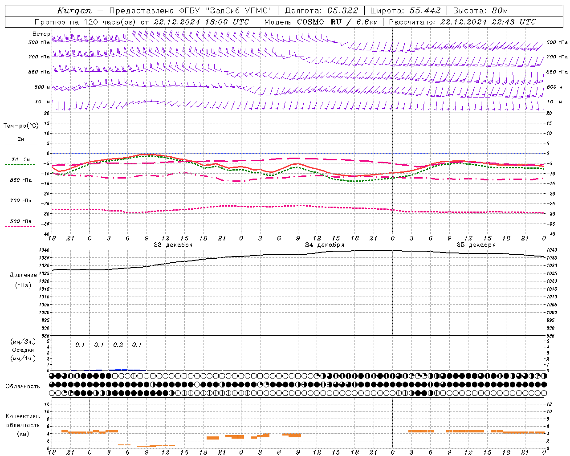Viewport: 570px width, 456px height.
Task: Click the Тем-ра(°C) panel label
Action: (21, 126)
